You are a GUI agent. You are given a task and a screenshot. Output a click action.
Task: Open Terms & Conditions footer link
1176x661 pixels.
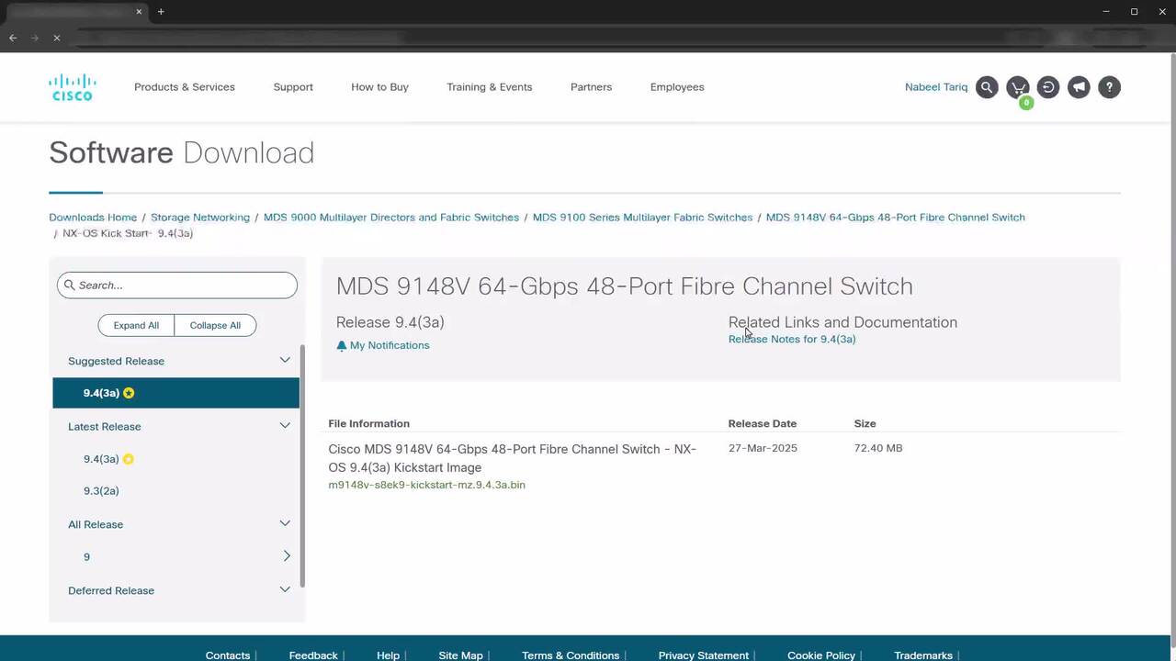click(x=571, y=655)
